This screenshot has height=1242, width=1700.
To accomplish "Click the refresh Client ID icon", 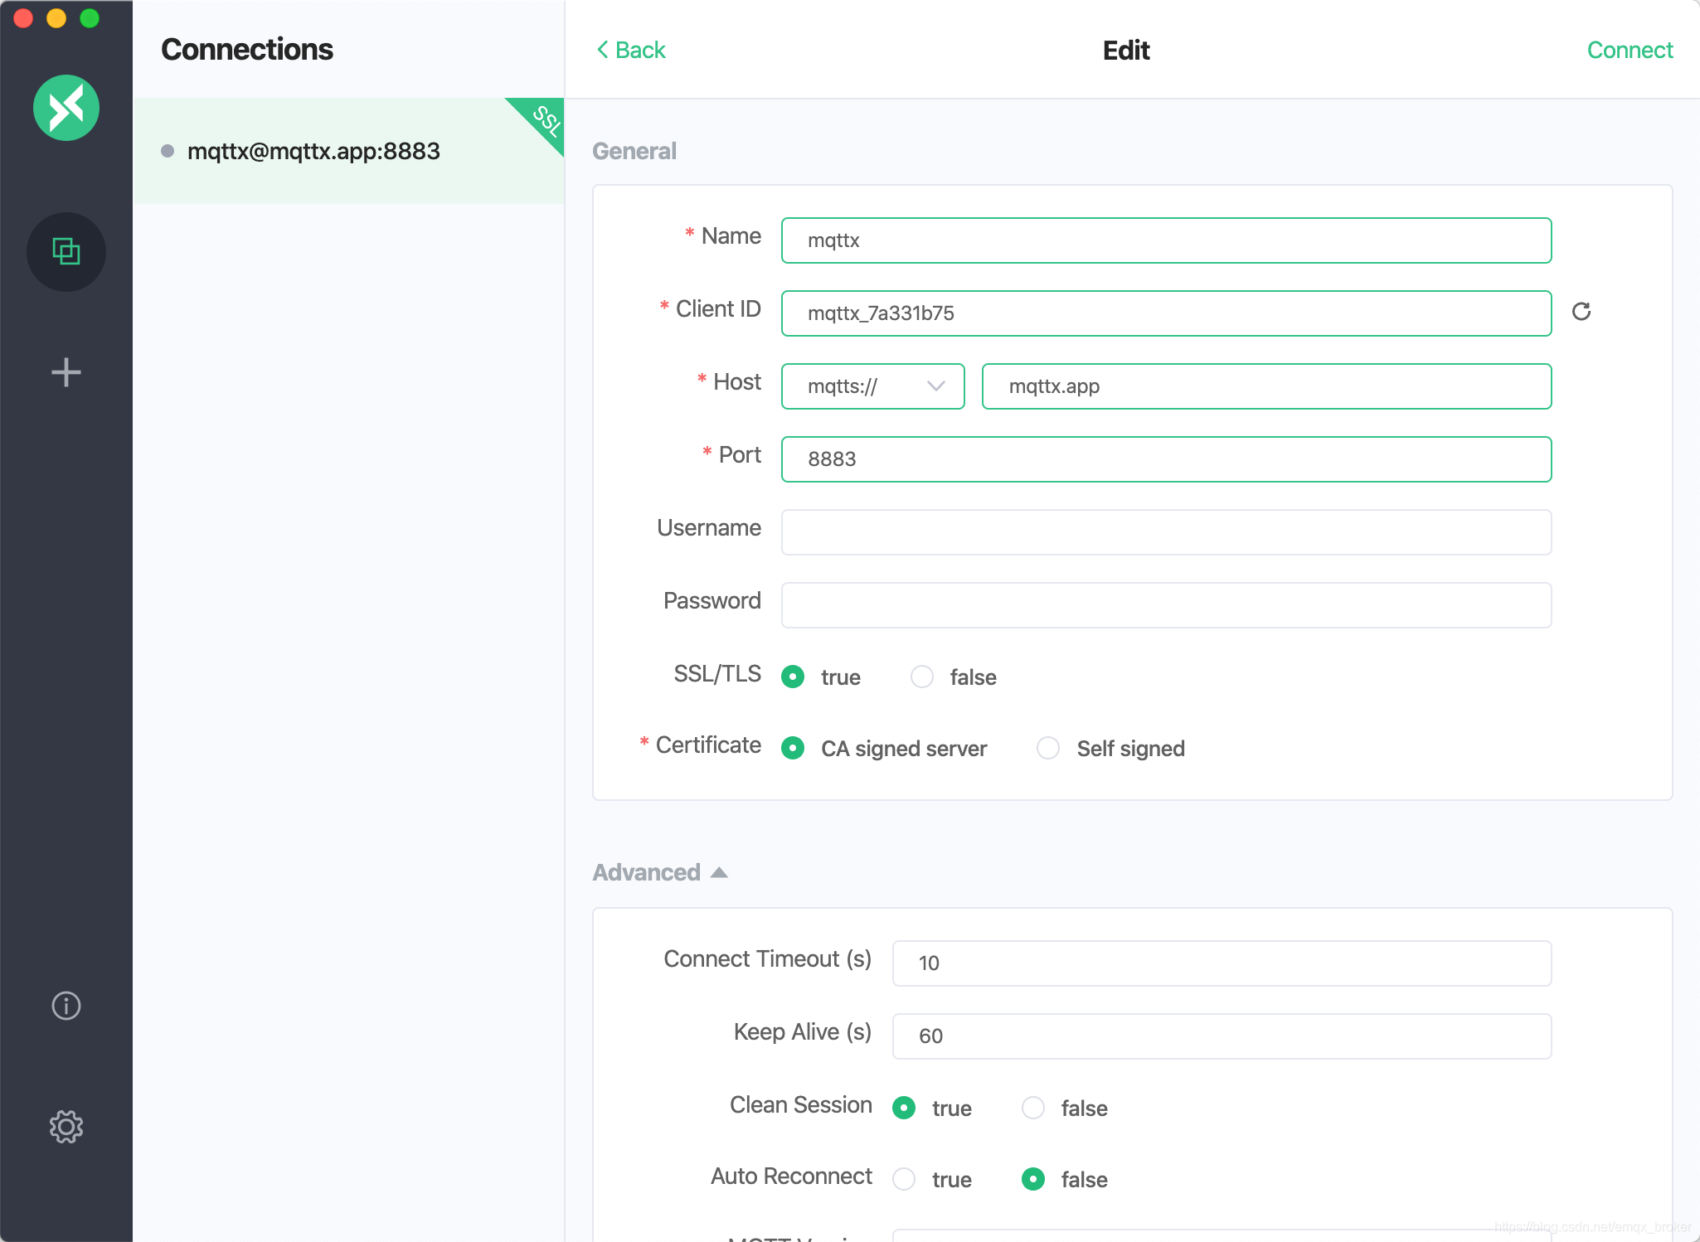I will (1582, 313).
